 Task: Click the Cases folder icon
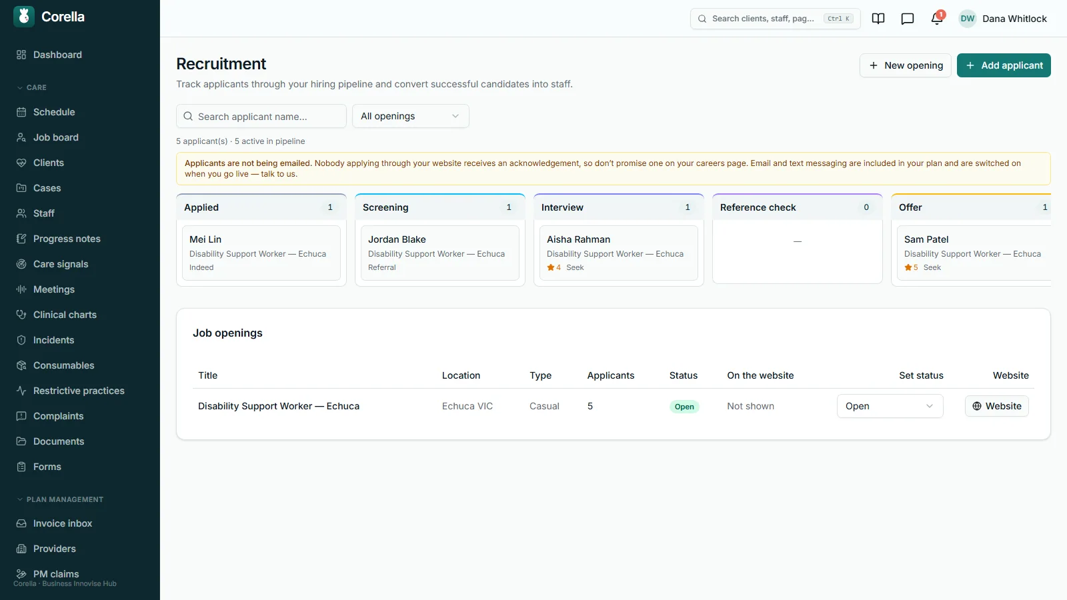[x=21, y=188]
